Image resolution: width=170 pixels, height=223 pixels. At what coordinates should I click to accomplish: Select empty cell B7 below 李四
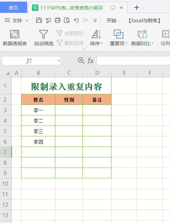coord(38,152)
